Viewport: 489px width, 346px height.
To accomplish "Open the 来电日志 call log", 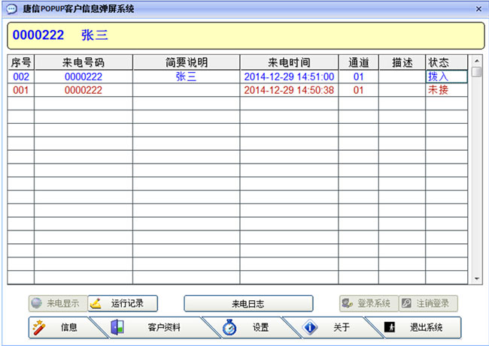I will tap(248, 304).
